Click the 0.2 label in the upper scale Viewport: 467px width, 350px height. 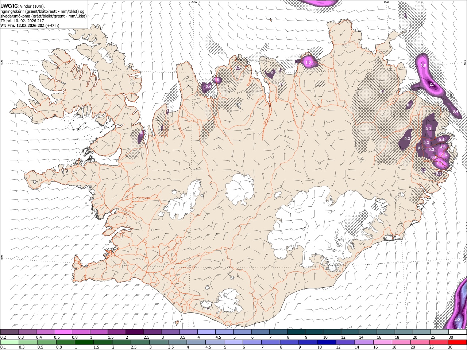3,337
